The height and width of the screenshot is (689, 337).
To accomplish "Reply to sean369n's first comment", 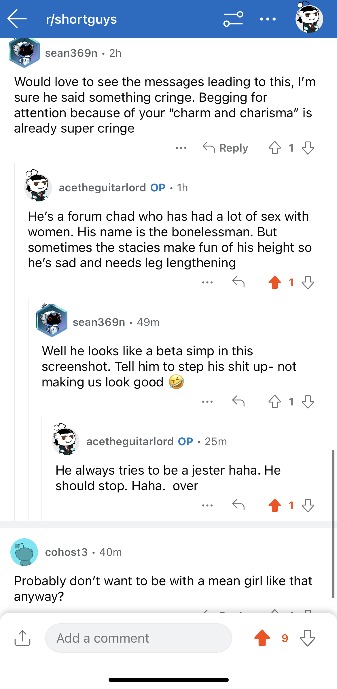I will pyautogui.click(x=225, y=148).
